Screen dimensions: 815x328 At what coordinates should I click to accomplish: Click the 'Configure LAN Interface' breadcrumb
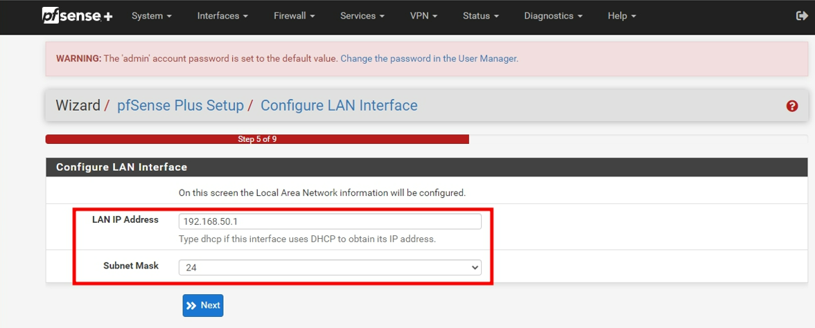[x=339, y=105]
